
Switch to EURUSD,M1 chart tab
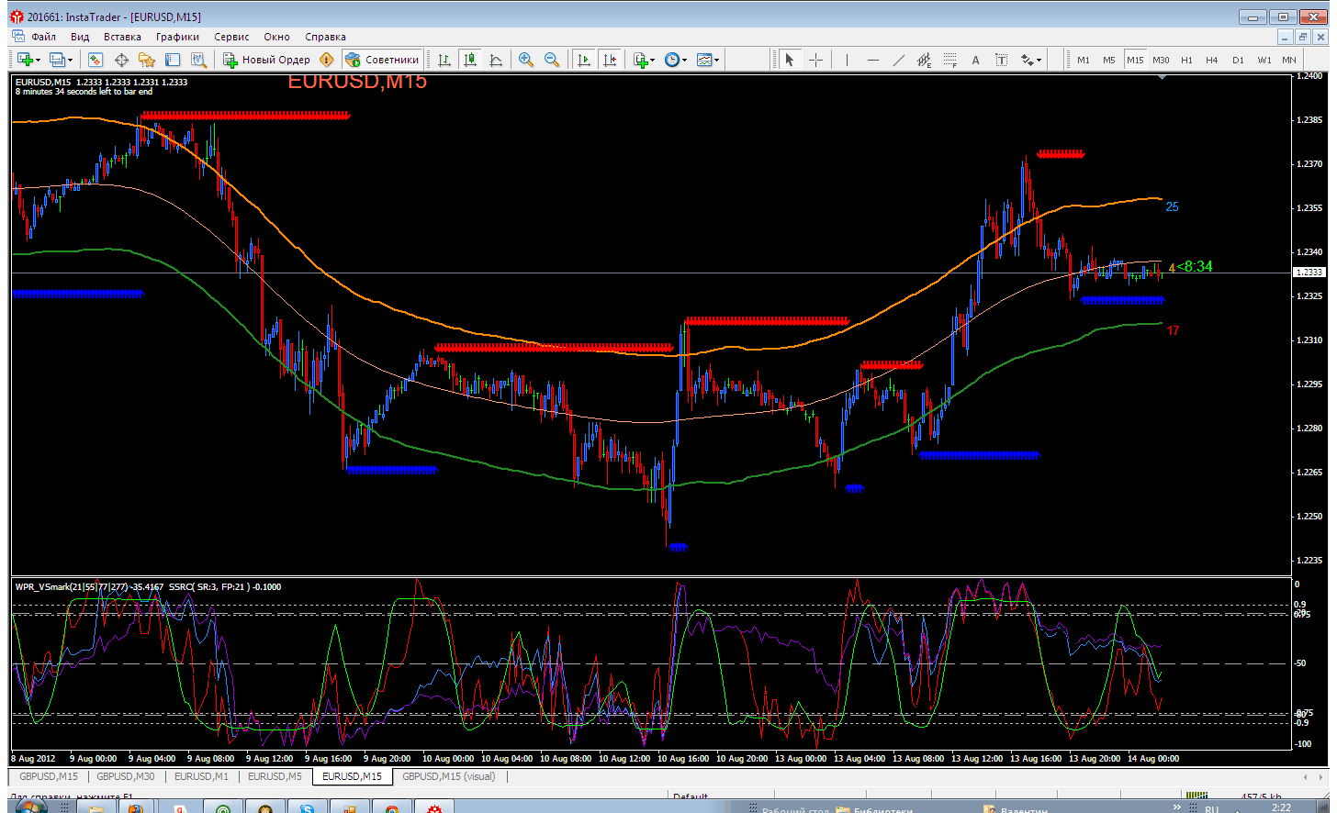(x=201, y=776)
